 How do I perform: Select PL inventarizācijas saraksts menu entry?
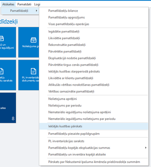[94, 141]
